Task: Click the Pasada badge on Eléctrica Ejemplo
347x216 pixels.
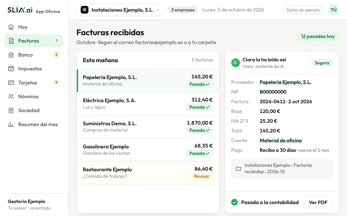Action: [x=200, y=107]
